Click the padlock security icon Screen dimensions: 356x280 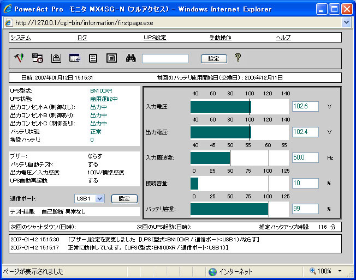[x=56, y=58]
